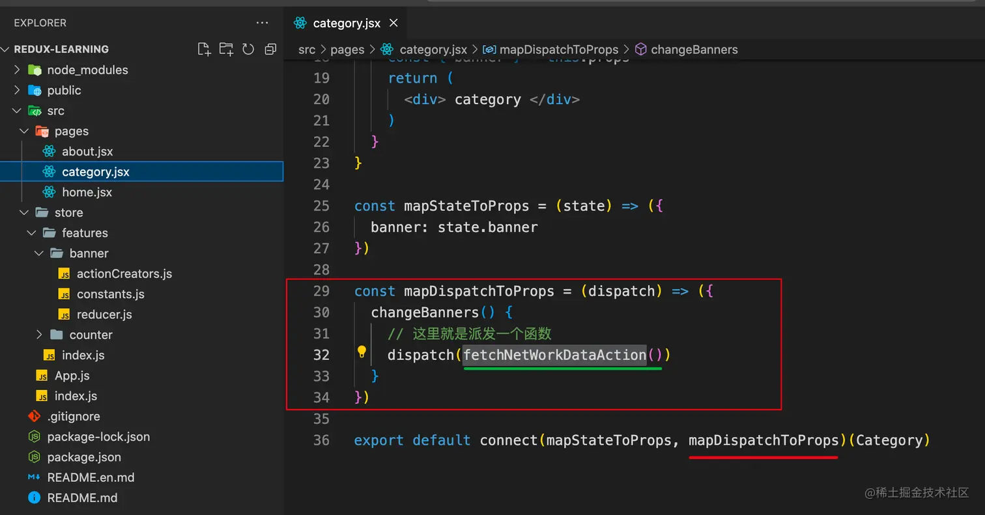Open package.json from the file tree
This screenshot has height=515, width=985.
84,457
